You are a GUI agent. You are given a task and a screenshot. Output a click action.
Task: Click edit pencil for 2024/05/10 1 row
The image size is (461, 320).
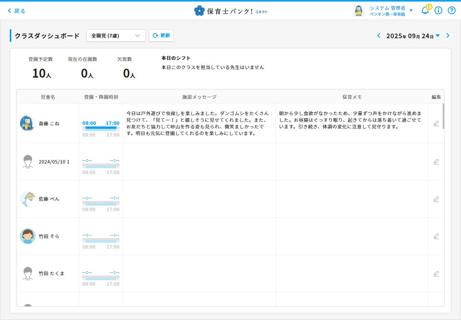(x=436, y=162)
